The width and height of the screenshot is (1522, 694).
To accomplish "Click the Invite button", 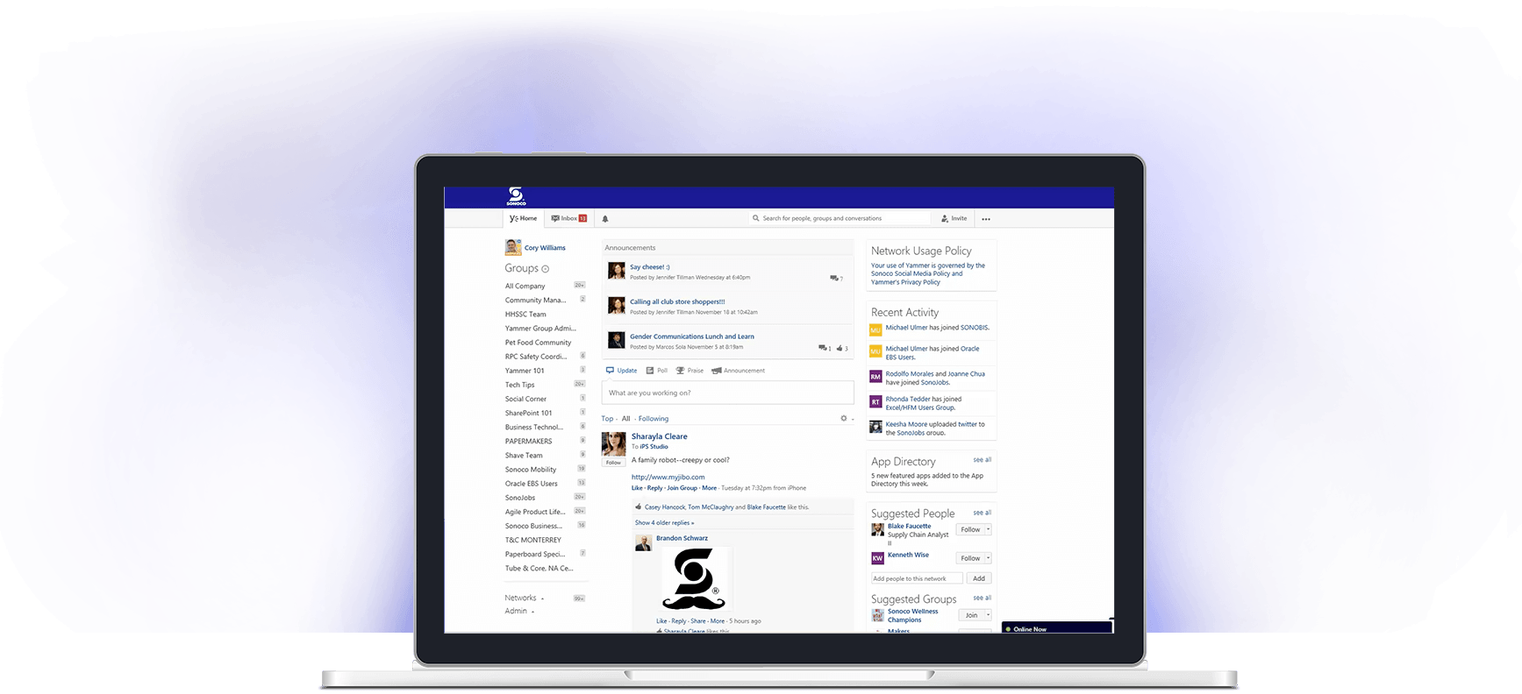I will pos(954,218).
